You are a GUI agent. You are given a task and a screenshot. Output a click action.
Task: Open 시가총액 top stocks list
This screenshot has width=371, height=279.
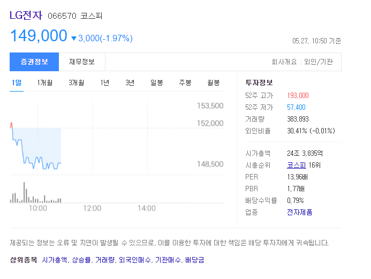[x=55, y=260]
